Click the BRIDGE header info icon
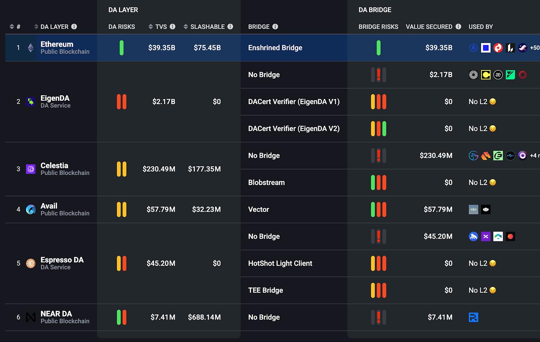This screenshot has height=342, width=540. pos(275,27)
